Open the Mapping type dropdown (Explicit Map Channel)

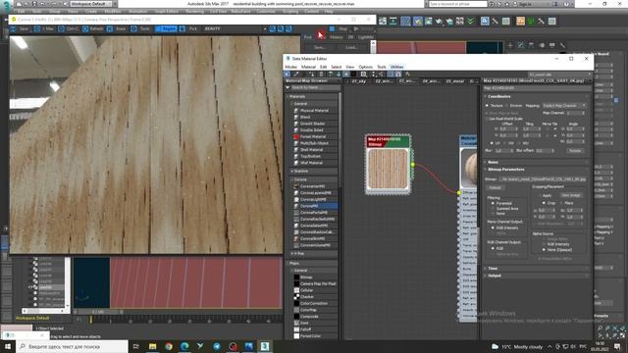pos(564,106)
